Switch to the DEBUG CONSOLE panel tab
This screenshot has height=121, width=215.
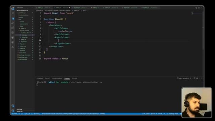coord(57,78)
